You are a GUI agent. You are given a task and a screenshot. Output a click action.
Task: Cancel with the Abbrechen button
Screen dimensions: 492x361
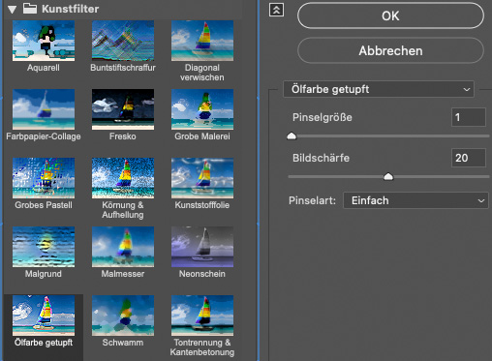coord(390,50)
